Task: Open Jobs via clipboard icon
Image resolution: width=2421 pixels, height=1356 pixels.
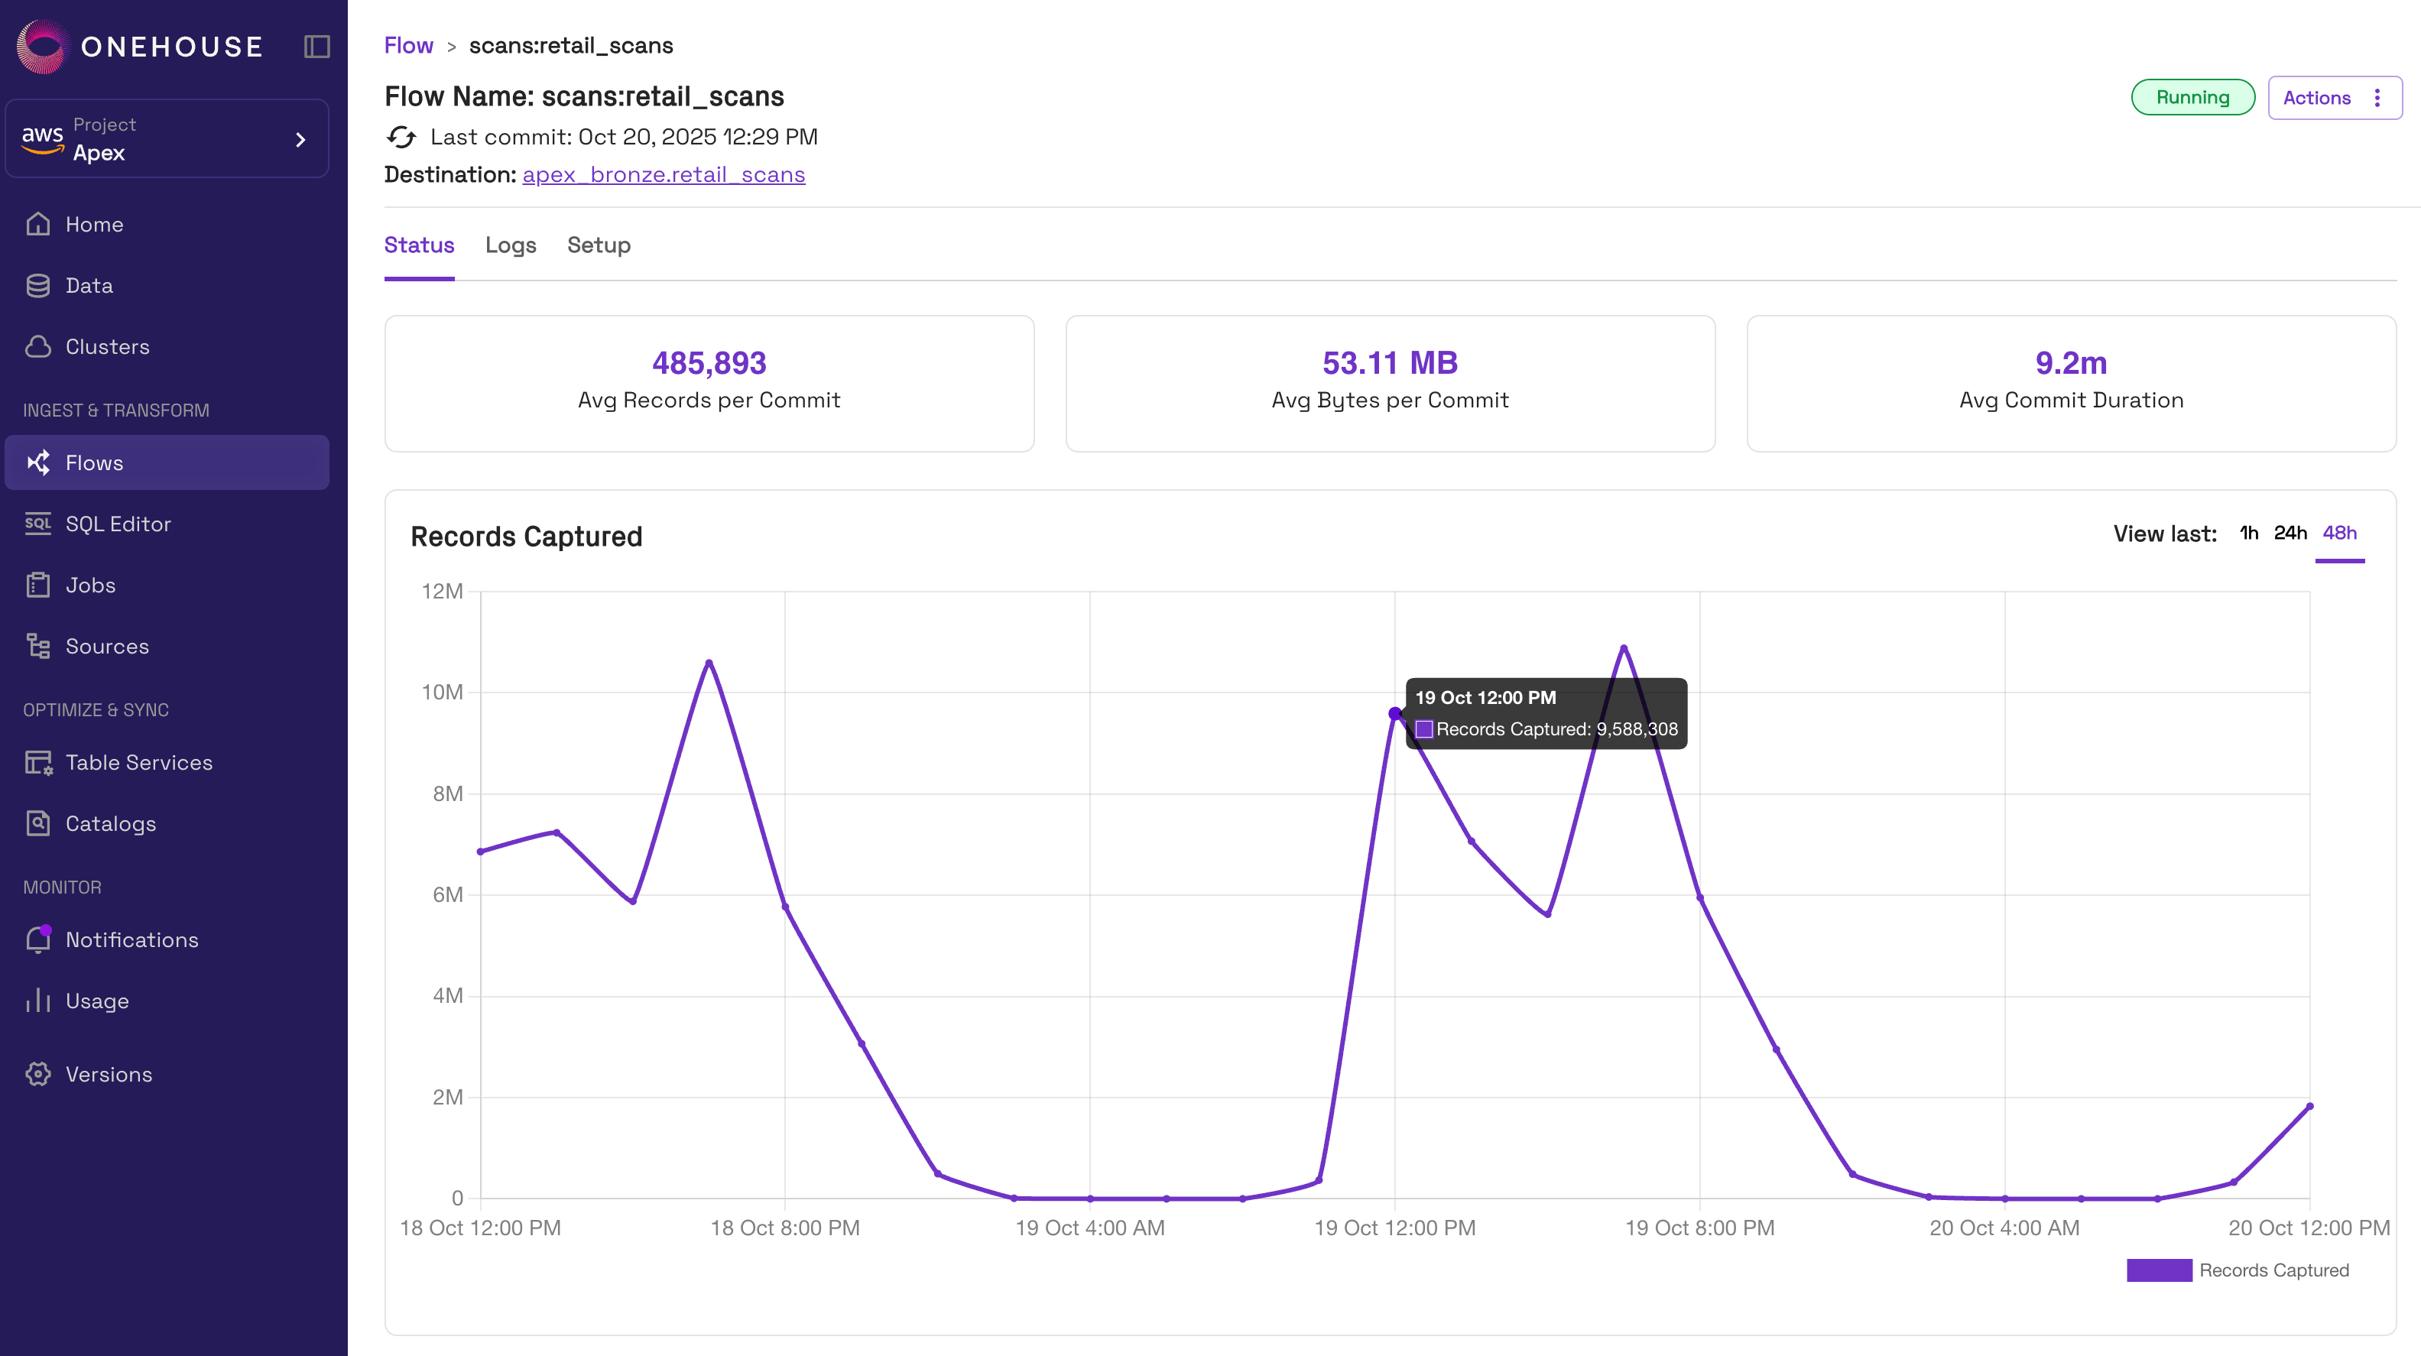Action: [37, 585]
